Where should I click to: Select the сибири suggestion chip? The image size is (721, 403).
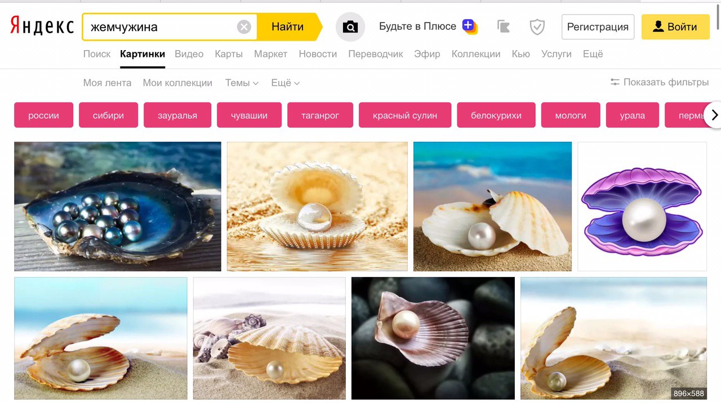click(108, 115)
